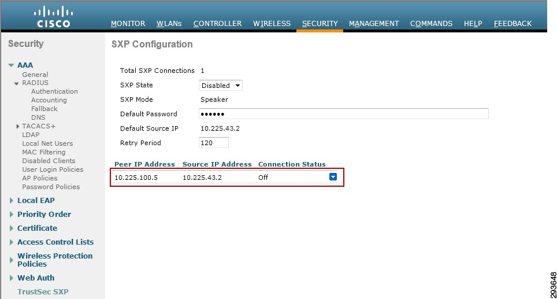Open the LDAP page

[x=31, y=135]
